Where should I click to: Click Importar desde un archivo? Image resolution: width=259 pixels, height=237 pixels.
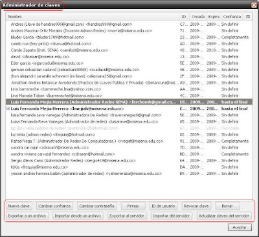[78, 216]
